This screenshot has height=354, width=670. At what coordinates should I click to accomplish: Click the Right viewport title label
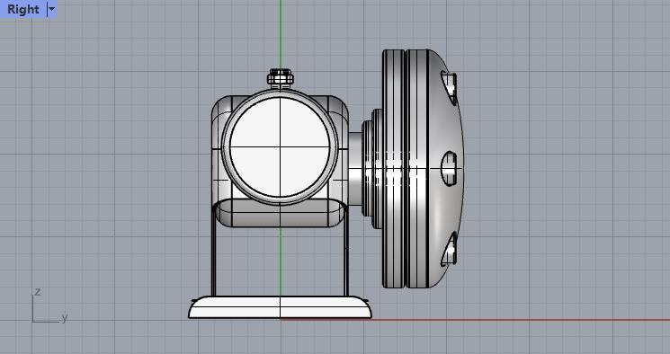pyautogui.click(x=23, y=9)
